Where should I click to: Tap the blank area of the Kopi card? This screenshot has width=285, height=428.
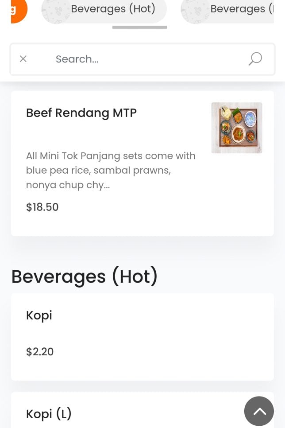(x=177, y=337)
